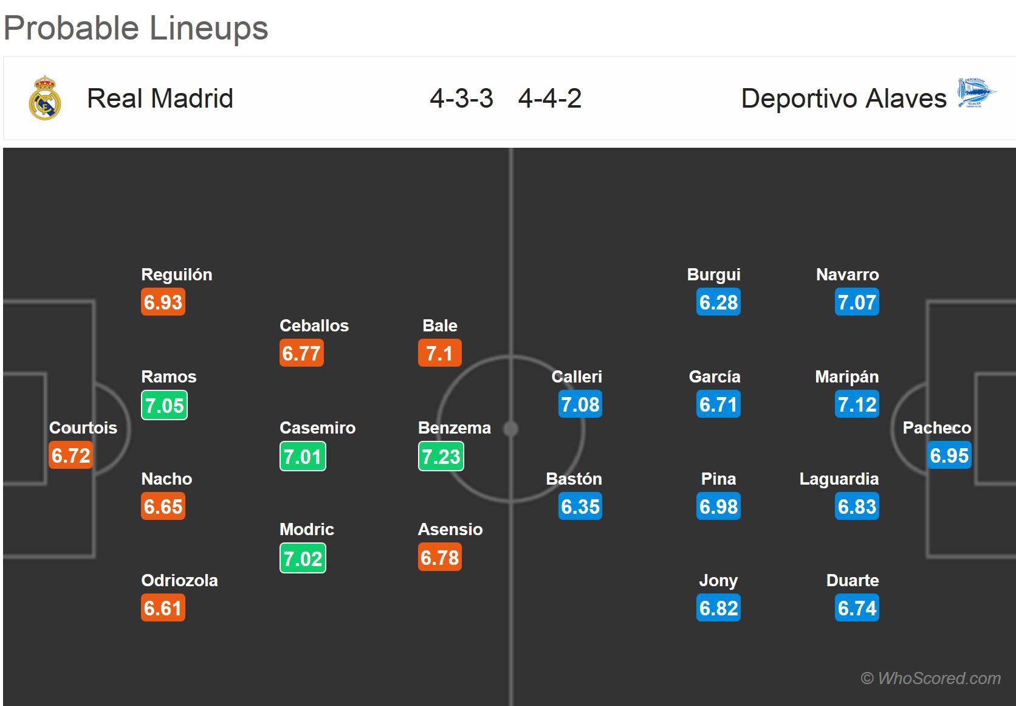Image resolution: width=1016 pixels, height=706 pixels.
Task: Click the Real Madrid club crest
Action: point(45,98)
